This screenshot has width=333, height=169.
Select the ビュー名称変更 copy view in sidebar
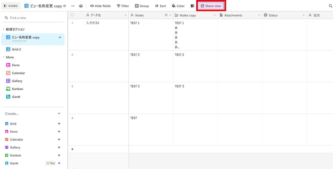33,39
